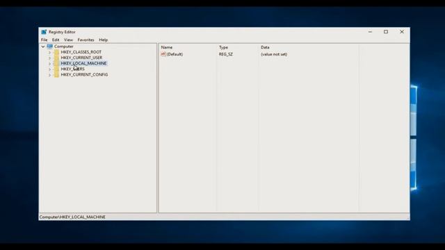The width and height of the screenshot is (445, 250).
Task: Click the Name column header
Action: 167,47
